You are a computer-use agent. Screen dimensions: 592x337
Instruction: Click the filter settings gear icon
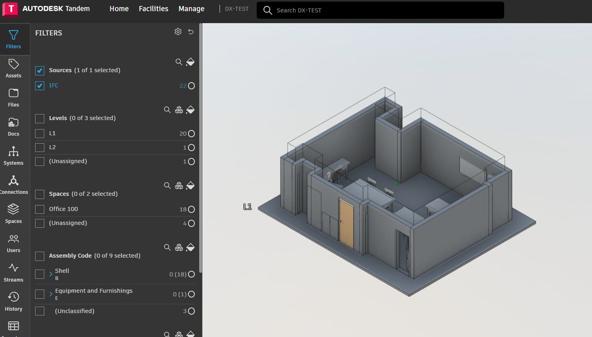[x=178, y=32]
